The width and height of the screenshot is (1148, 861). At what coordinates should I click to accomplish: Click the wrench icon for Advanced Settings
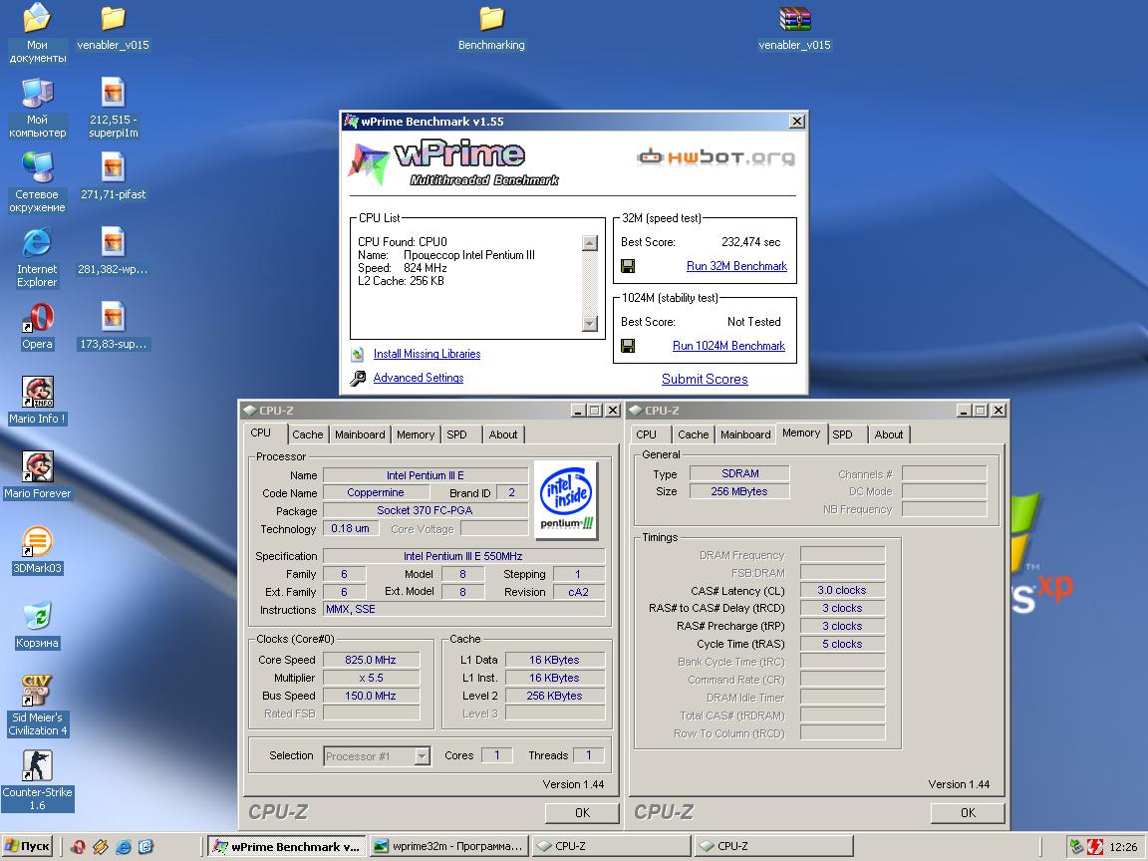click(358, 378)
